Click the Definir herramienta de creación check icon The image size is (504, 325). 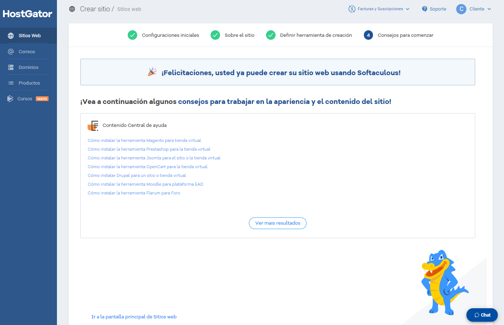(271, 35)
